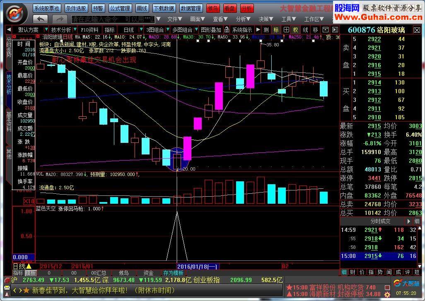This screenshot has width=425, height=301.
Task: Click the 数据管理 button
Action: pyautogui.click(x=191, y=8)
